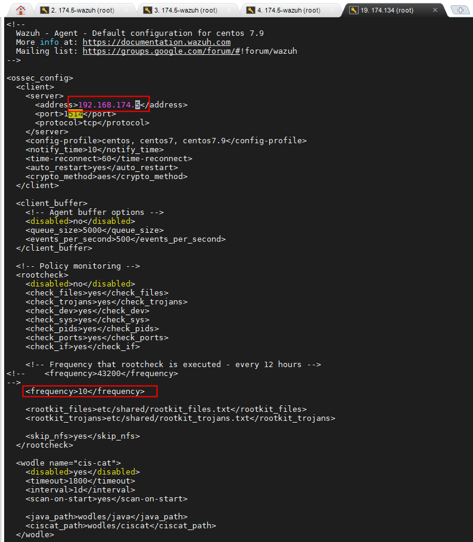Click the skip_nfs yes line
Screen dimensions: 473x542
[83, 436]
